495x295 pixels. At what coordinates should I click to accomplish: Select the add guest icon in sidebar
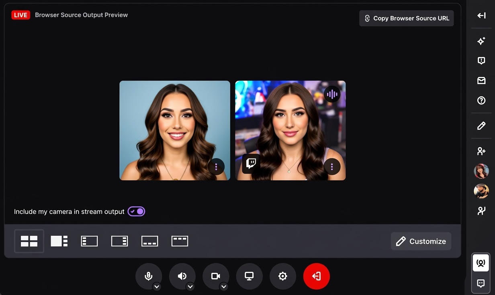click(x=481, y=151)
